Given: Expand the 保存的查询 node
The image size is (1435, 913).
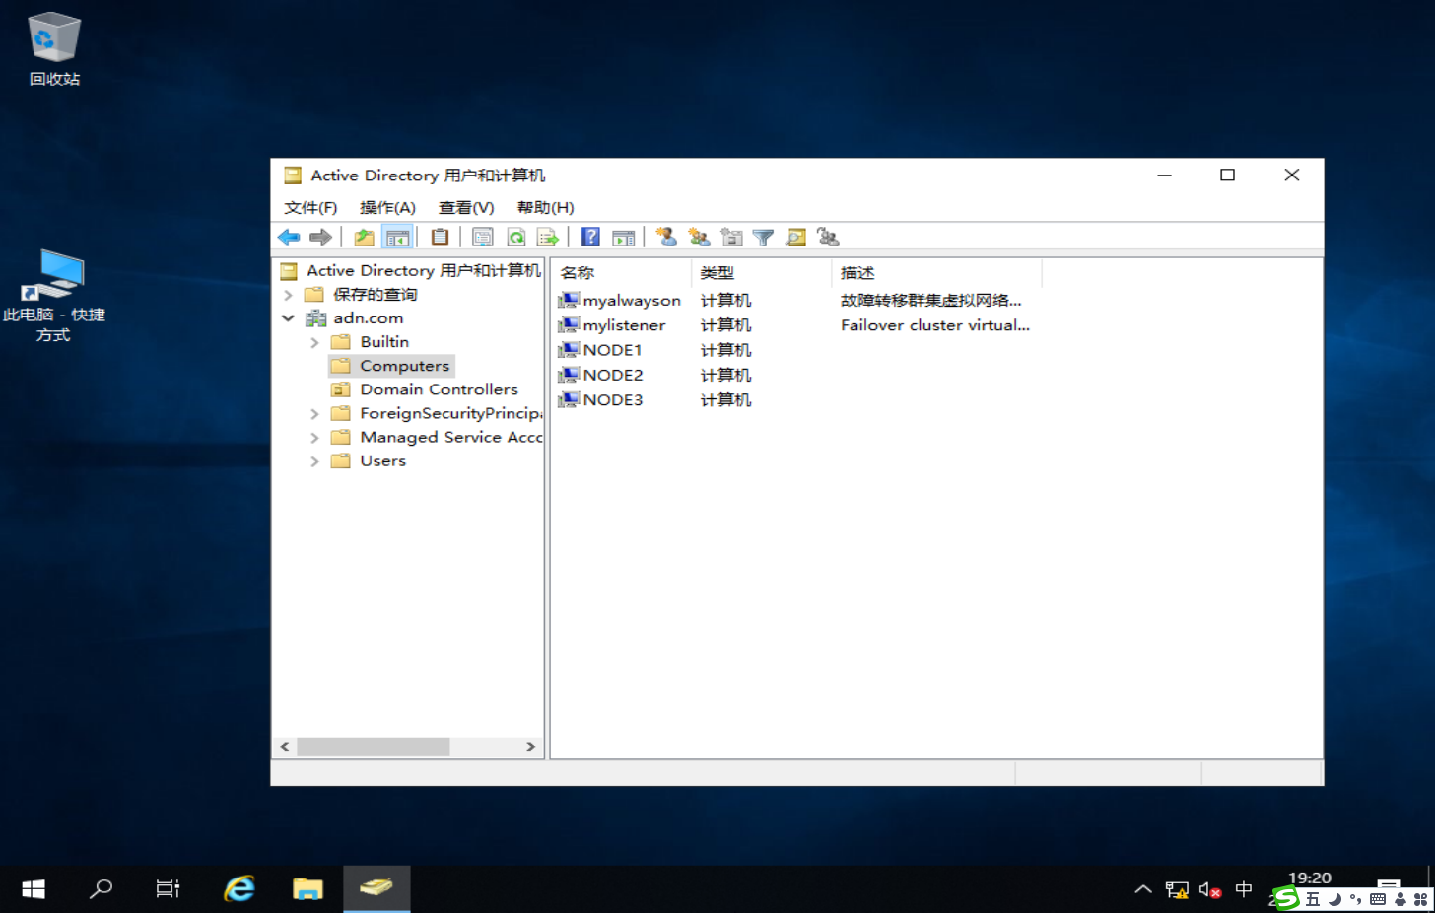Looking at the screenshot, I should click(x=288, y=295).
